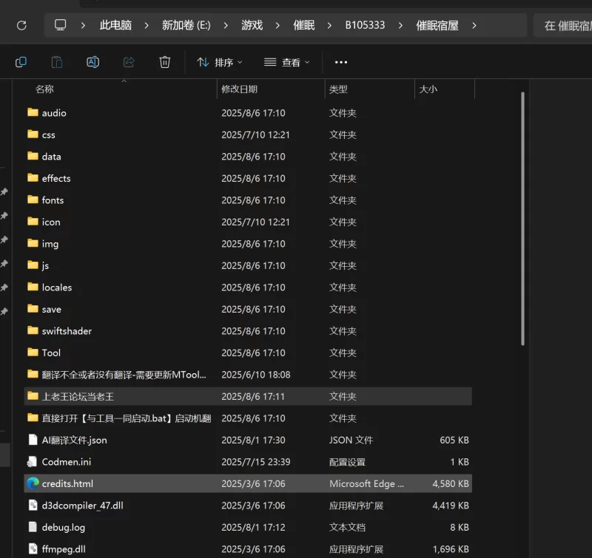Select the js folder name
The height and width of the screenshot is (558, 592).
(x=45, y=265)
